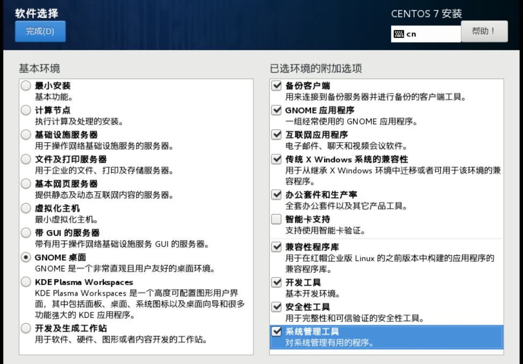Choose the 计算节点 environment radio
This screenshot has width=523, height=364.
(x=26, y=110)
